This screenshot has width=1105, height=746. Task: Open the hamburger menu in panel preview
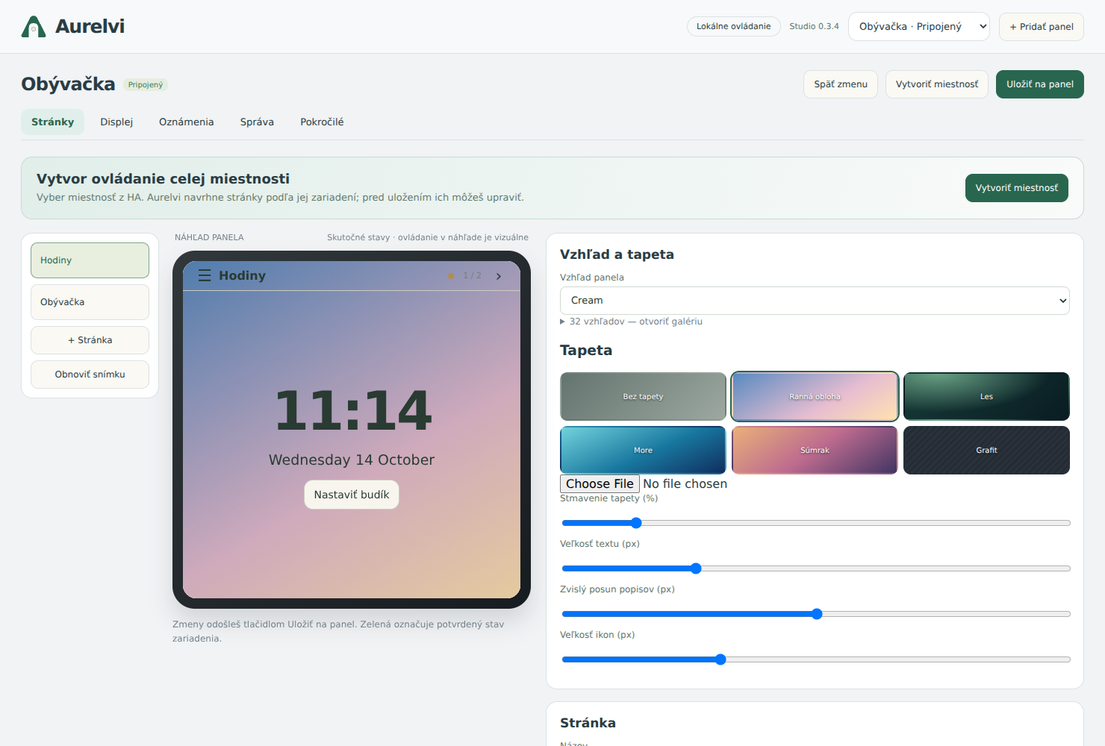click(205, 276)
